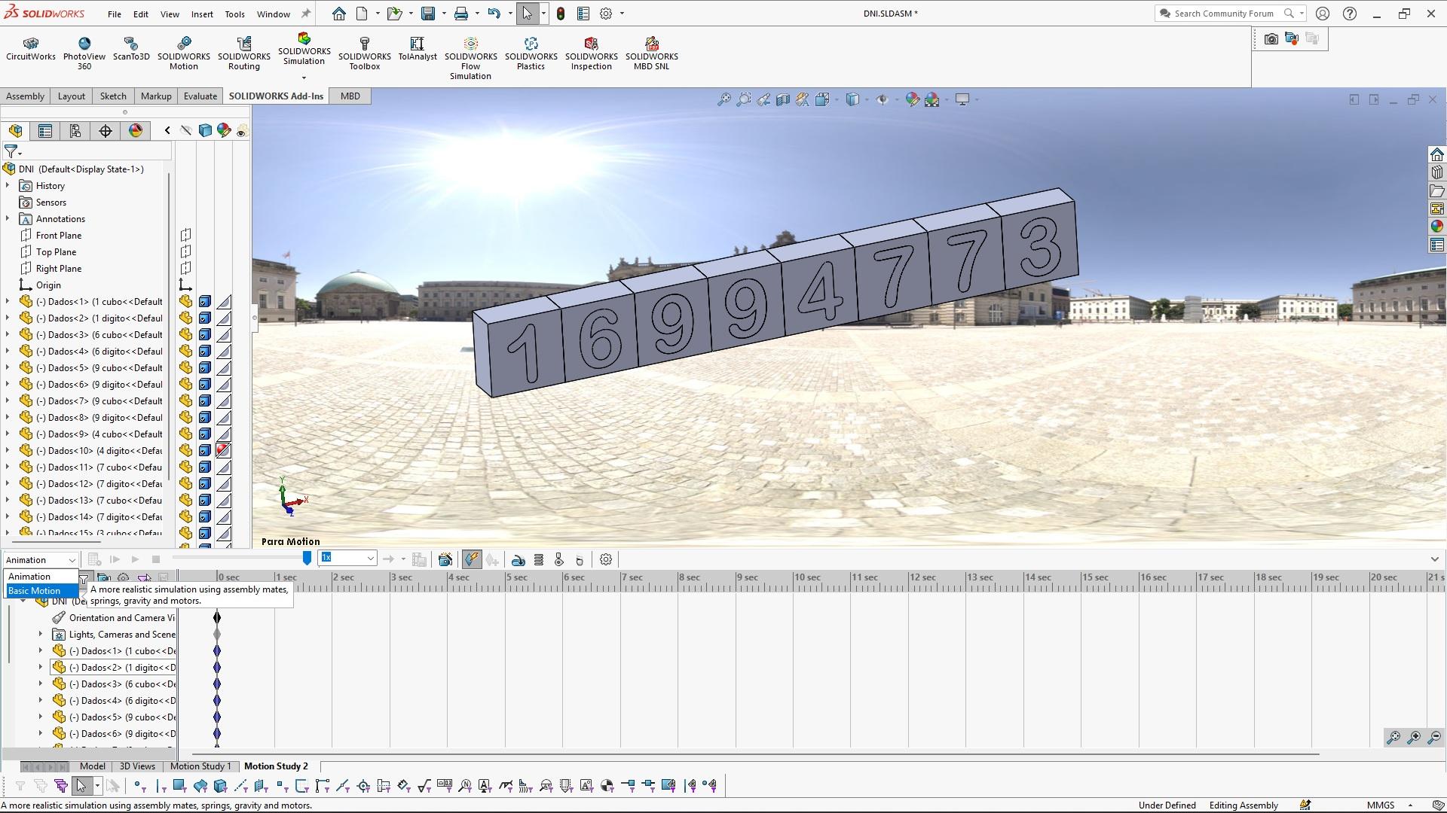
Task: Start the TolAnalyst add-in
Action: 418,49
